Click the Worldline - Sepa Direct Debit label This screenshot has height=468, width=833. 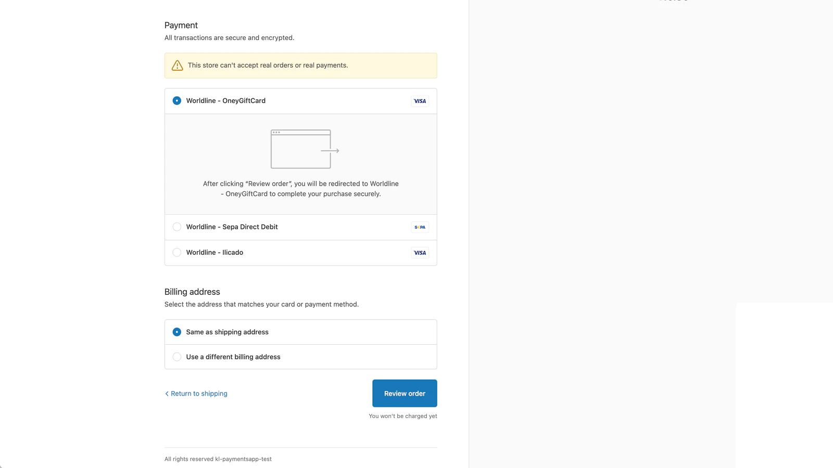coord(232,227)
